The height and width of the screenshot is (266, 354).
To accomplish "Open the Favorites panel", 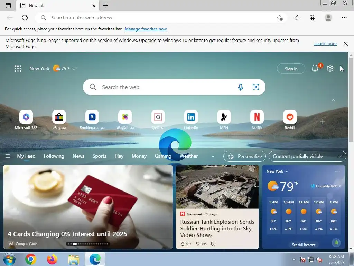I will (x=297, y=18).
